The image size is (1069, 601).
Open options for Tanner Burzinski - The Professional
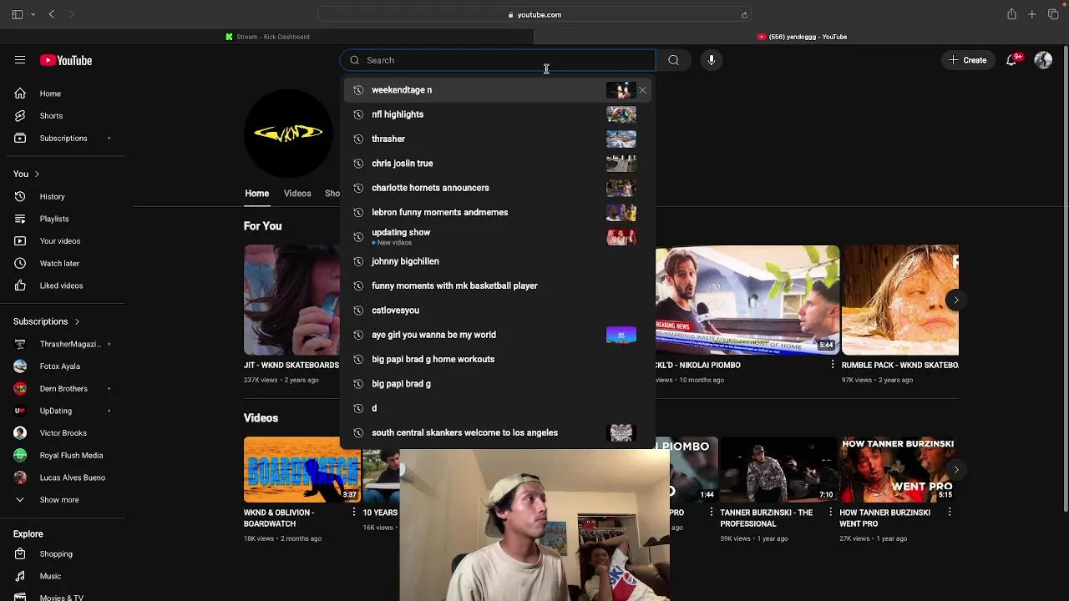coord(830,513)
